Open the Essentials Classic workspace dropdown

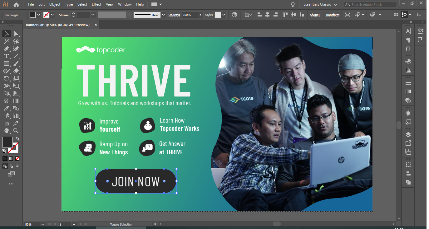[320, 4]
